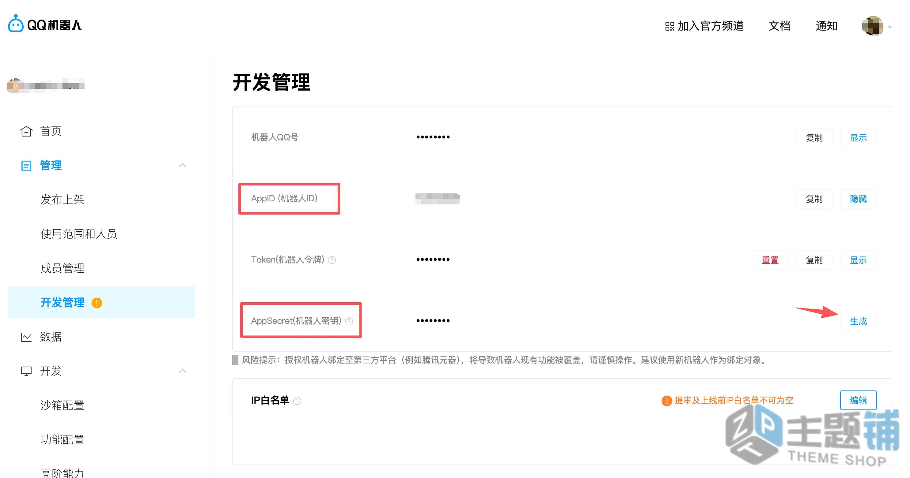The height and width of the screenshot is (478, 910).
Task: Open 数据 in the sidebar
Action: point(51,337)
